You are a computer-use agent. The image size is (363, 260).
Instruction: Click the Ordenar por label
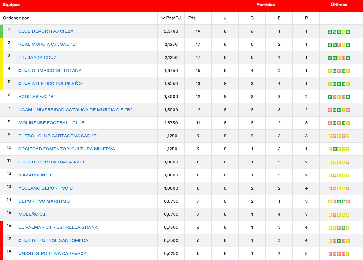pyautogui.click(x=16, y=18)
